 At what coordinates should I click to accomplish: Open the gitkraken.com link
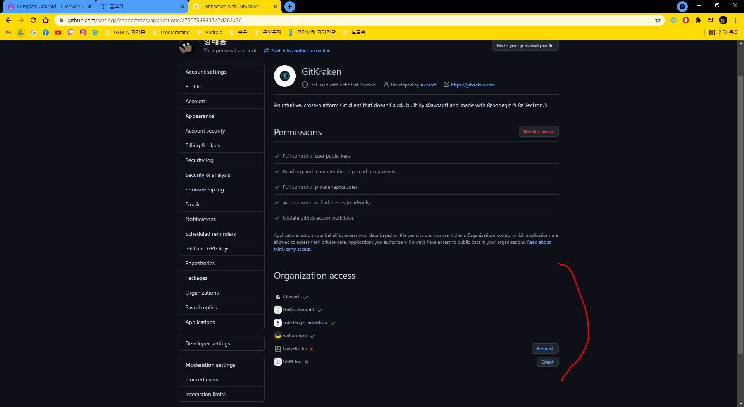(473, 85)
